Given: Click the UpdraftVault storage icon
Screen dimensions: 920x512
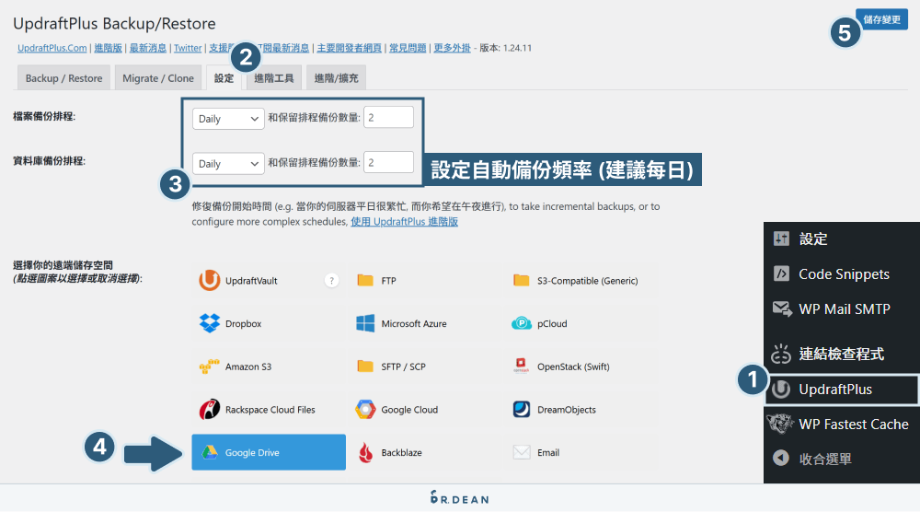Looking at the screenshot, I should tap(210, 281).
